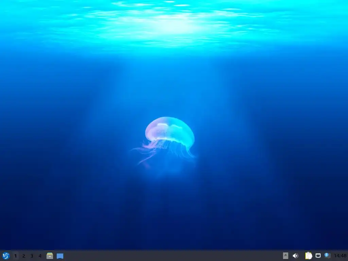Click the 14:48 panel clock
Viewport: 348px width, 261px height.
340,256
